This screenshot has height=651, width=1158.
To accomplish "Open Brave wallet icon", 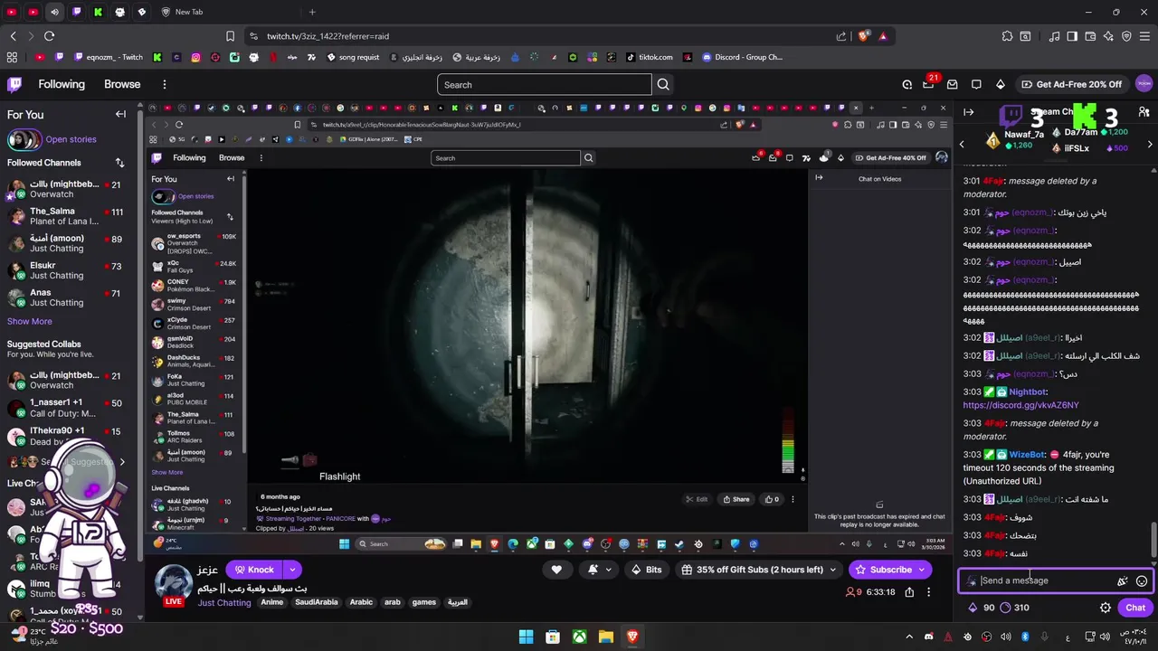I will tap(1090, 36).
